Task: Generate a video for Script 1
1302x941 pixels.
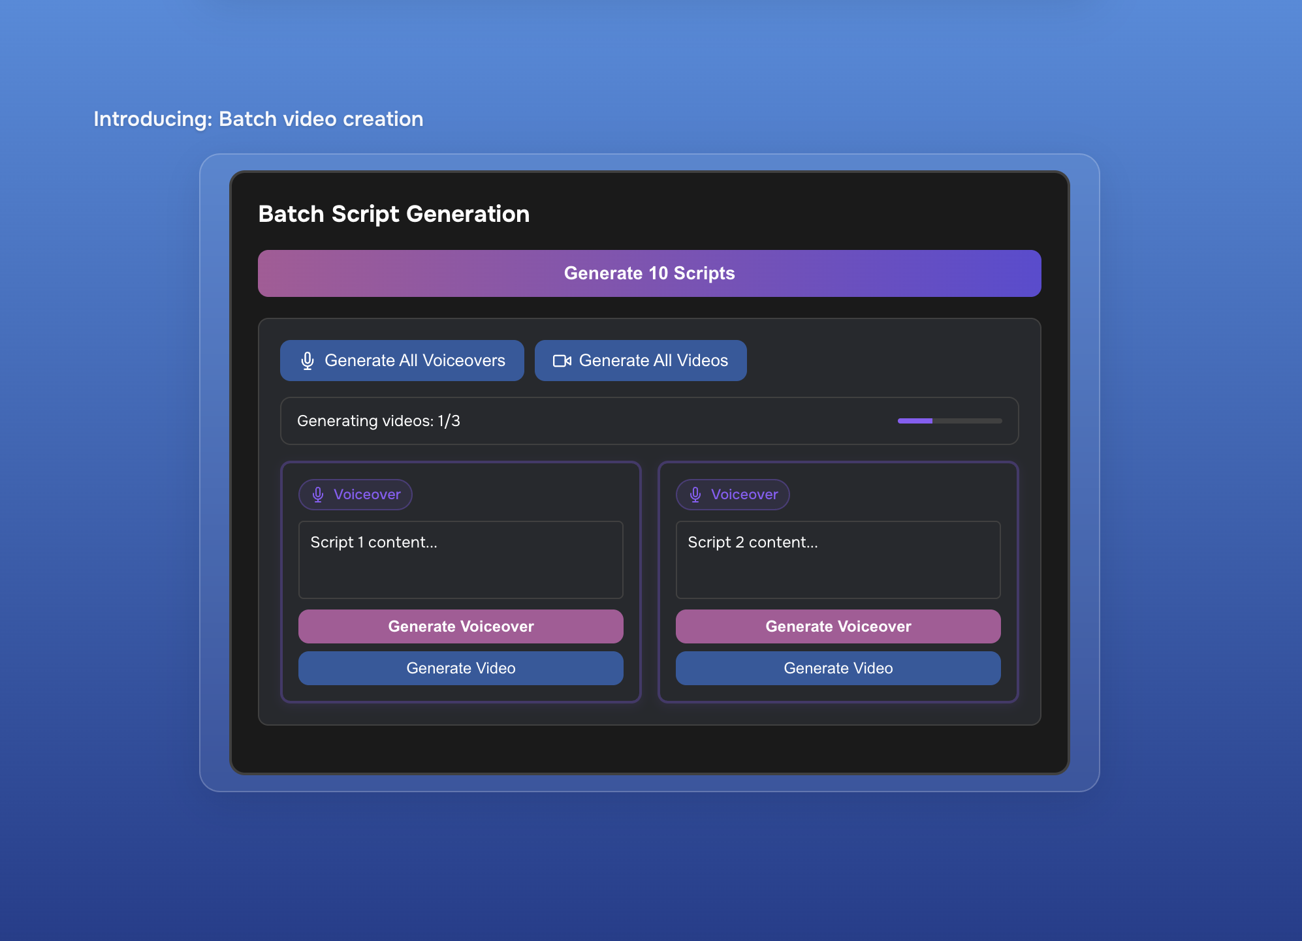Action: tap(460, 668)
